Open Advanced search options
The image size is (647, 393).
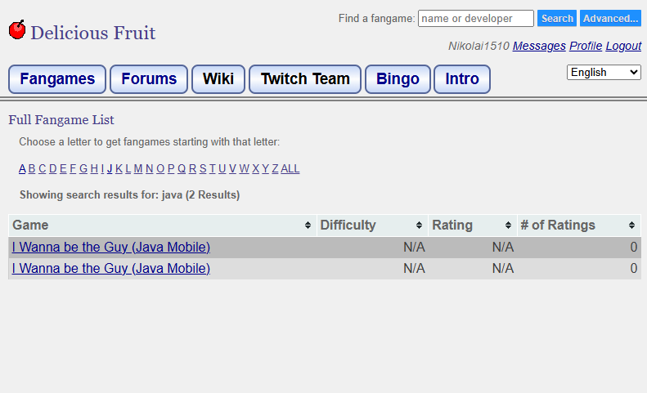(610, 19)
